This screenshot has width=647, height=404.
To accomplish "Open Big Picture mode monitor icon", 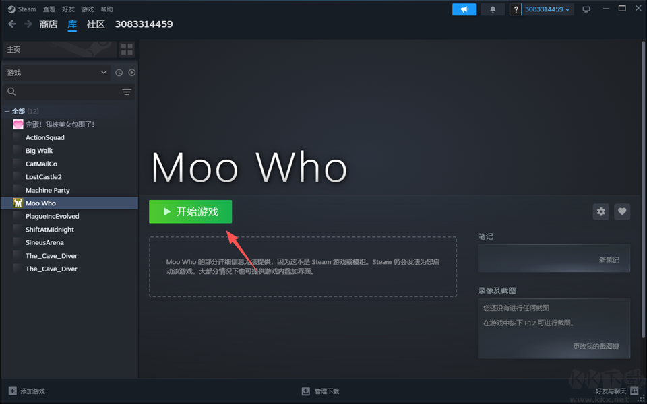I will [x=586, y=9].
